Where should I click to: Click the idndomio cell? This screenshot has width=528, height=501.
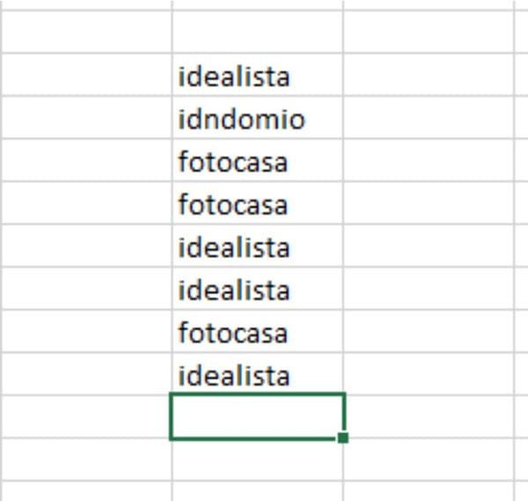pos(257,119)
